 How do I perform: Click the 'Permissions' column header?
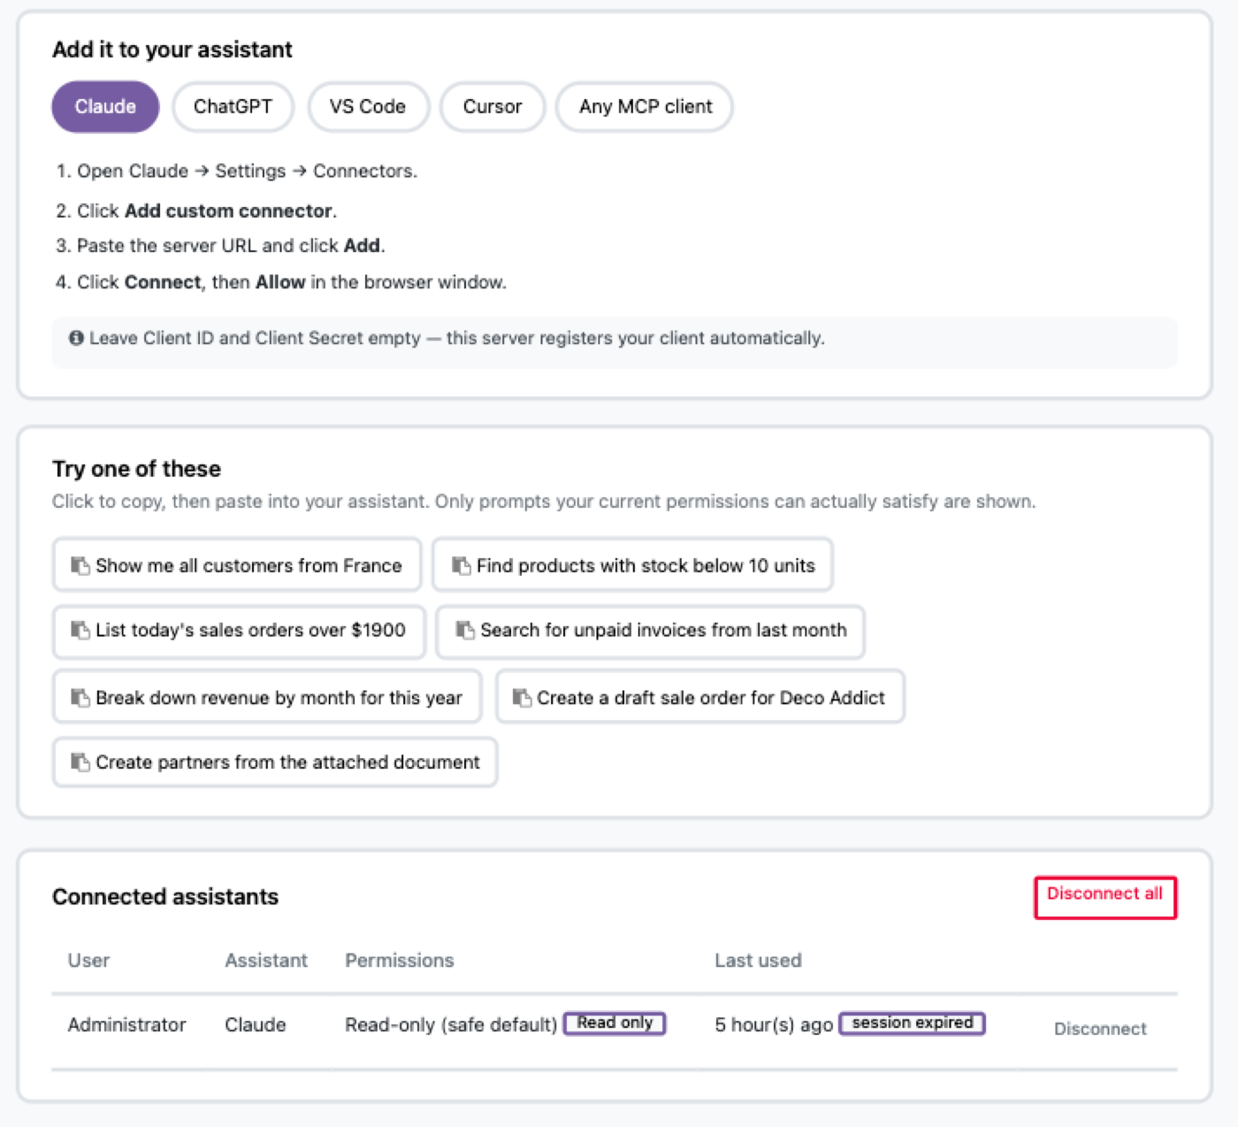tap(399, 961)
